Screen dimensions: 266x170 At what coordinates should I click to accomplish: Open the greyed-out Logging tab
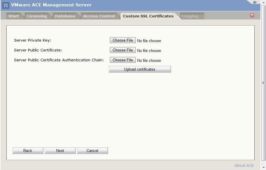click(190, 16)
